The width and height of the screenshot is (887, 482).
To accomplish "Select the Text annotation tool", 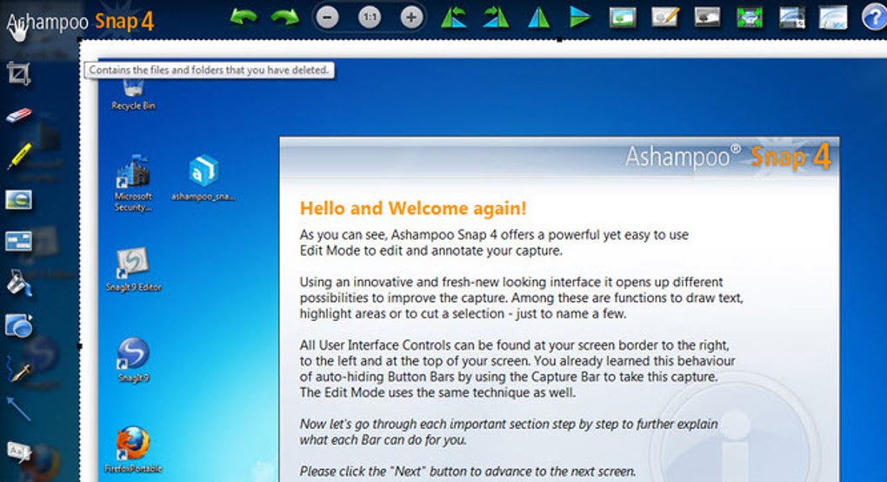I will click(x=18, y=452).
